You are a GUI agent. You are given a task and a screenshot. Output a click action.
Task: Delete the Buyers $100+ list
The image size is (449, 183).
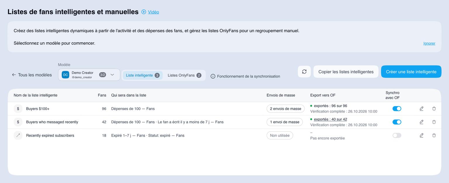(x=434, y=109)
